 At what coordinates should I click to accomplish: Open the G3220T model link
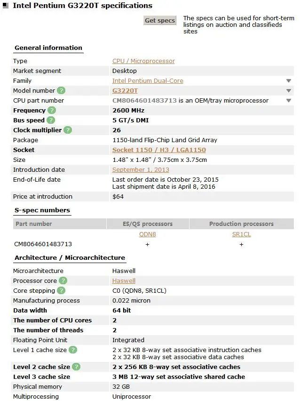point(125,91)
